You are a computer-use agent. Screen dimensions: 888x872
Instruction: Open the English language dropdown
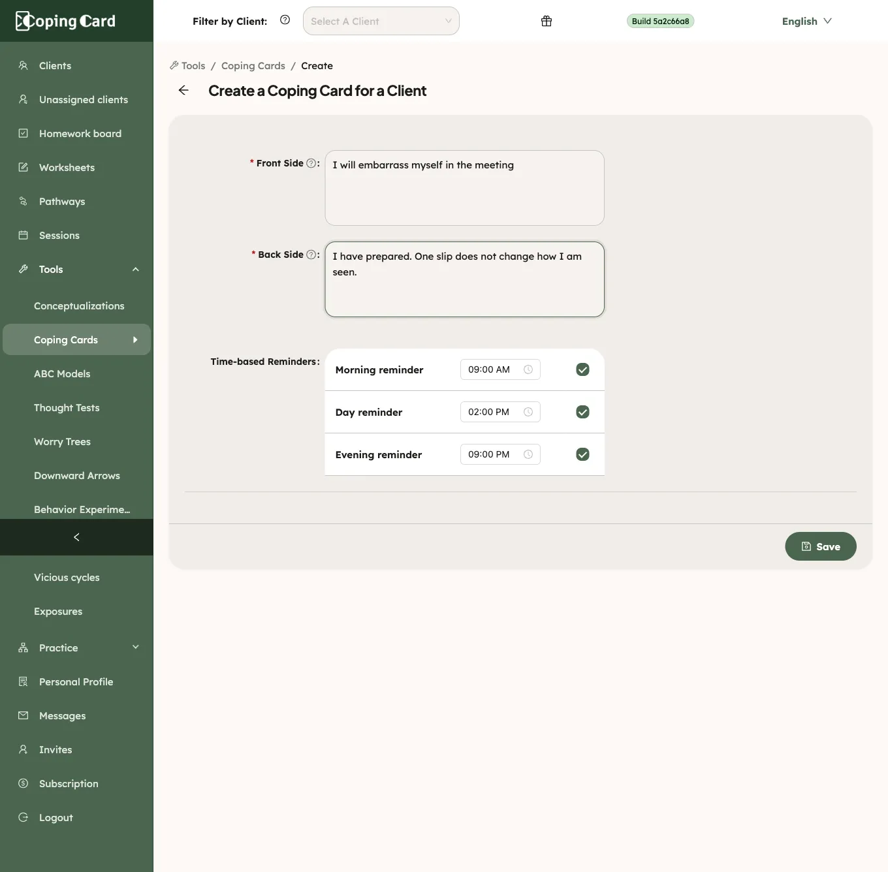[807, 21]
